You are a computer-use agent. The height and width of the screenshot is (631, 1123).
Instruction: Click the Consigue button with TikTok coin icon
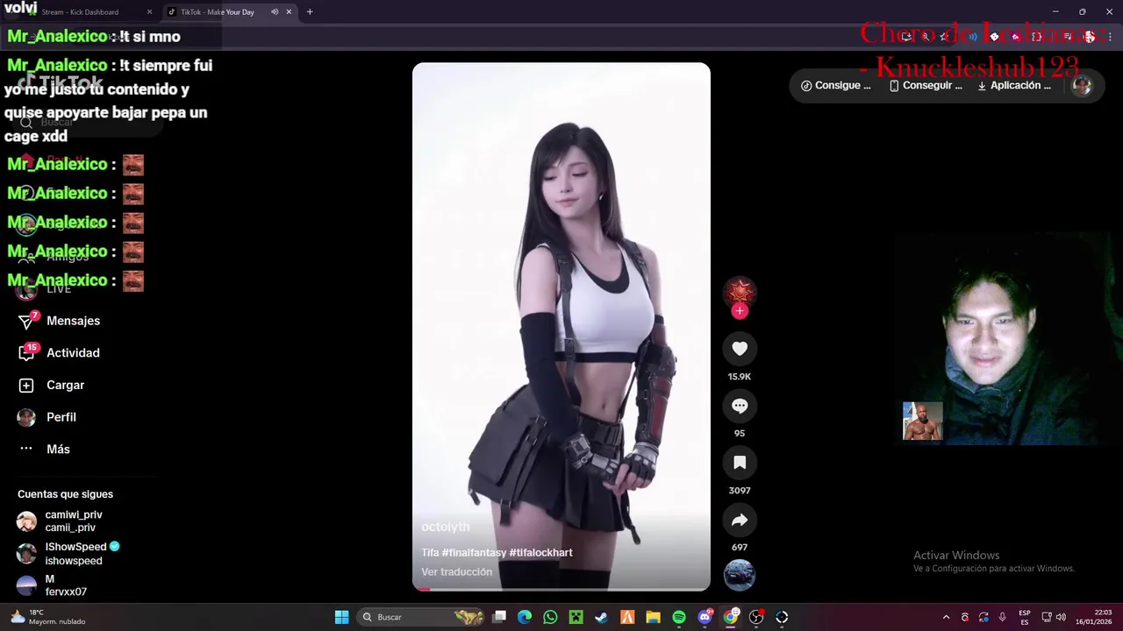pos(836,86)
